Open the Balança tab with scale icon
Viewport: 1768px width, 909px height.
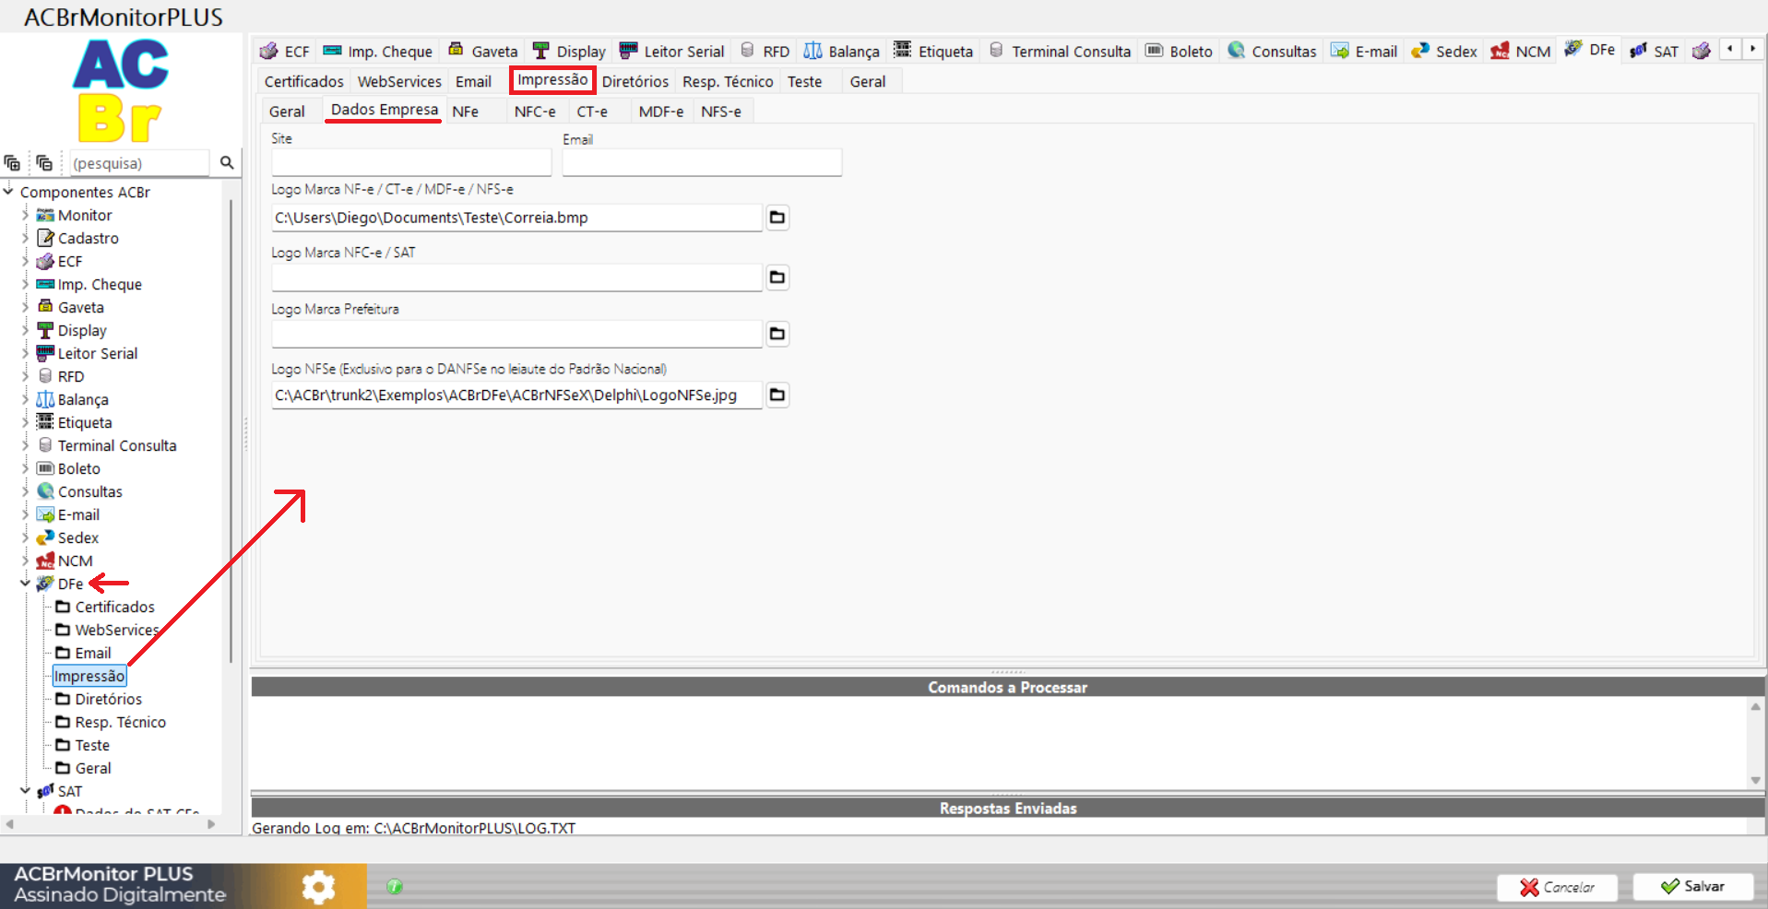[841, 52]
